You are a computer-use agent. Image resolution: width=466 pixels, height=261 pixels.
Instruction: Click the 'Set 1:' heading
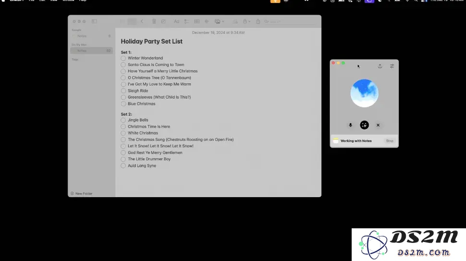coord(126,52)
